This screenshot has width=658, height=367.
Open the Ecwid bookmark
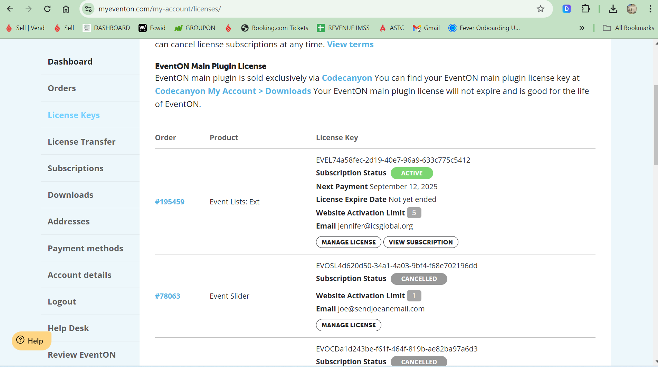pos(152,28)
